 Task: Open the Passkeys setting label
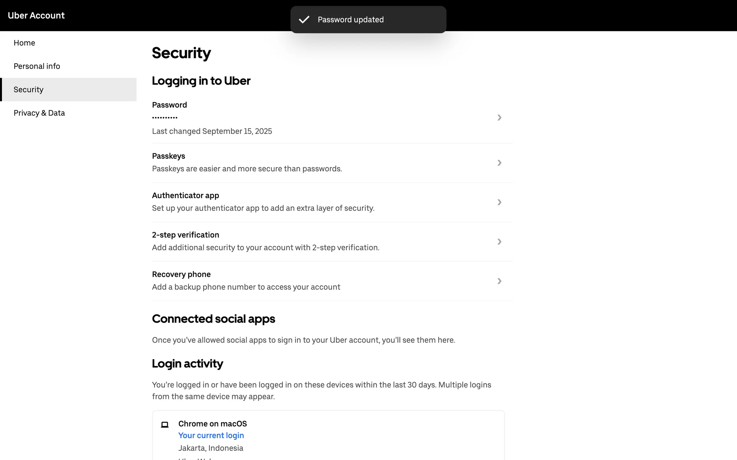(169, 156)
